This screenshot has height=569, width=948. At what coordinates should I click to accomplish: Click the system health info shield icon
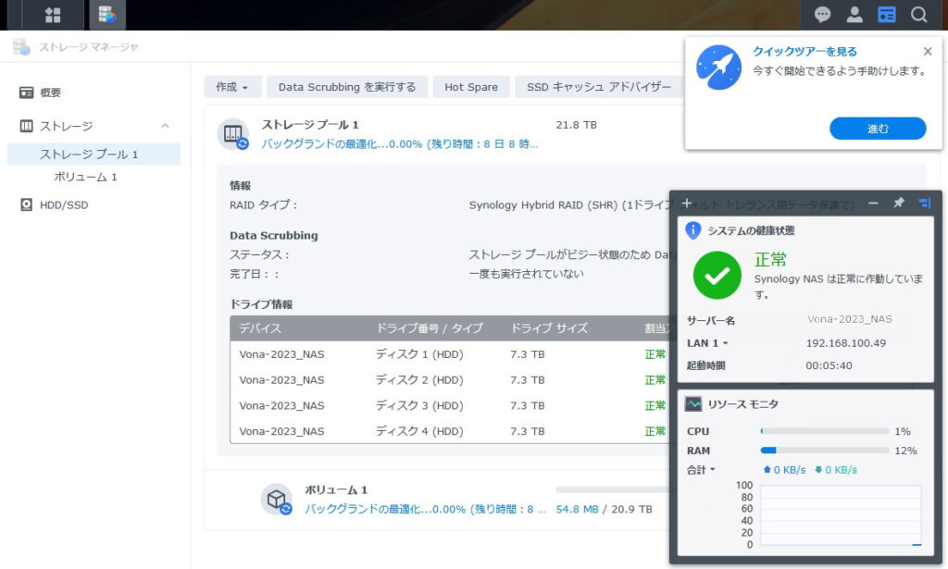coord(692,230)
